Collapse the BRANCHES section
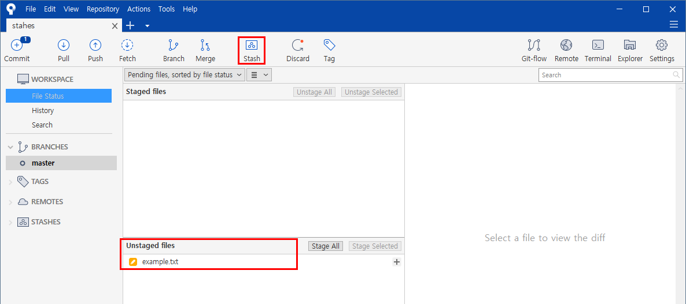 [x=10, y=147]
